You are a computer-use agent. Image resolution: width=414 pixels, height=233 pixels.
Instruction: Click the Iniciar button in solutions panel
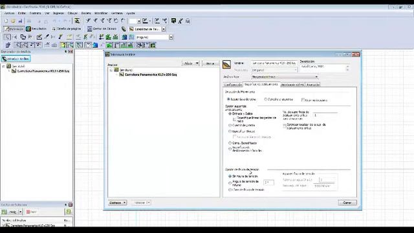10,212
